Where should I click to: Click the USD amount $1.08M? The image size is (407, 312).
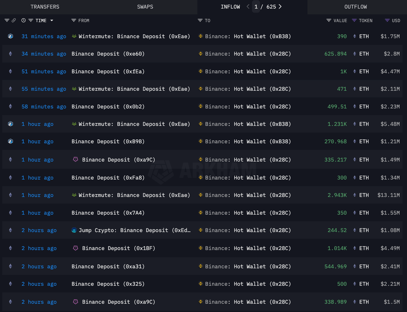click(390, 230)
